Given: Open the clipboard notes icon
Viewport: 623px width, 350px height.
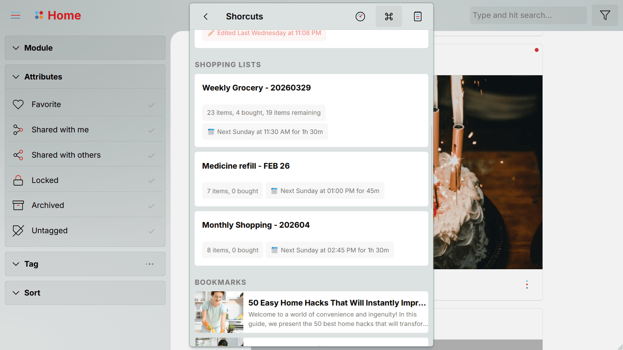Looking at the screenshot, I should click(x=418, y=16).
